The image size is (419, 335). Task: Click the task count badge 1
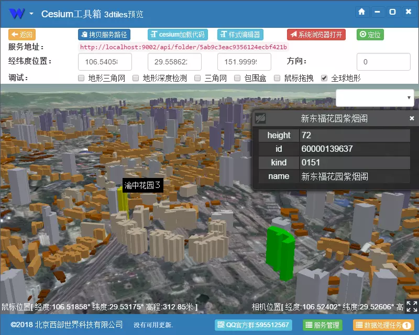tap(406, 325)
